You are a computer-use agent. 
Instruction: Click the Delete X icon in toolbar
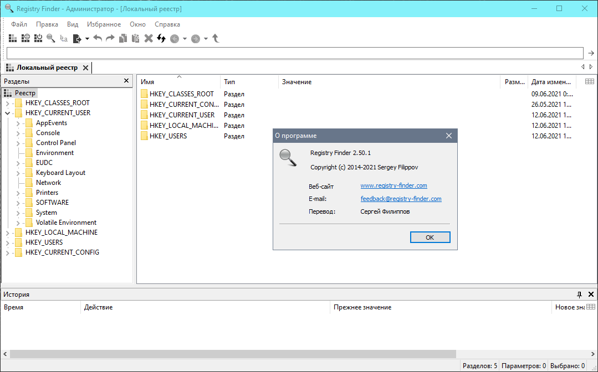(149, 38)
